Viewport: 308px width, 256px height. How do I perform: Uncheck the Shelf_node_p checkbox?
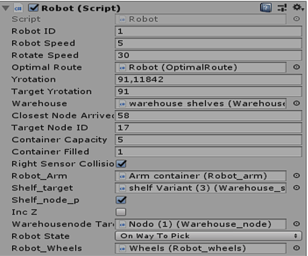coord(121,200)
